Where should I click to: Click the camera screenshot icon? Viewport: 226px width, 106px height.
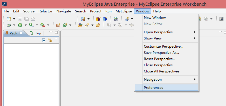click(x=221, y=19)
